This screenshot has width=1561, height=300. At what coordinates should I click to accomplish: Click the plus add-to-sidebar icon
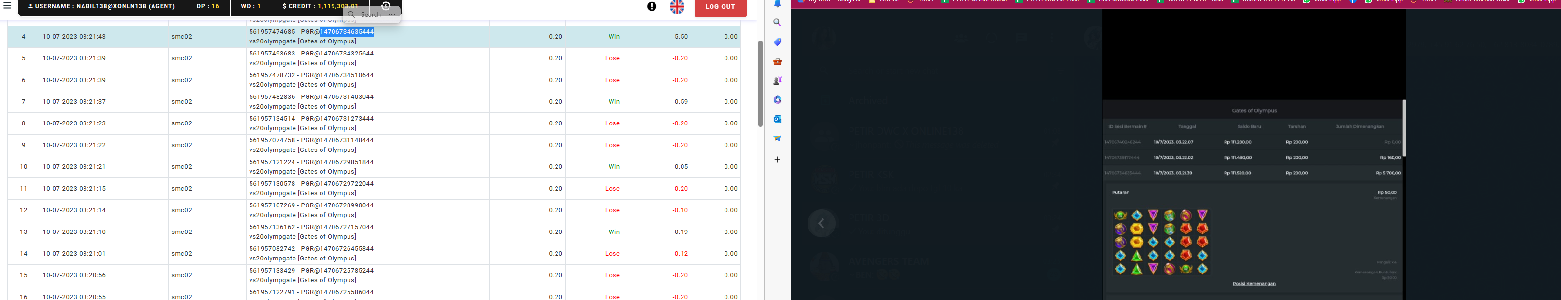(778, 159)
